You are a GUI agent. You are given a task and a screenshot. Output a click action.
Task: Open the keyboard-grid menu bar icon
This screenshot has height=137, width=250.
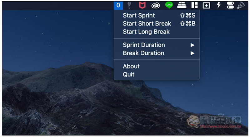click(182, 5)
